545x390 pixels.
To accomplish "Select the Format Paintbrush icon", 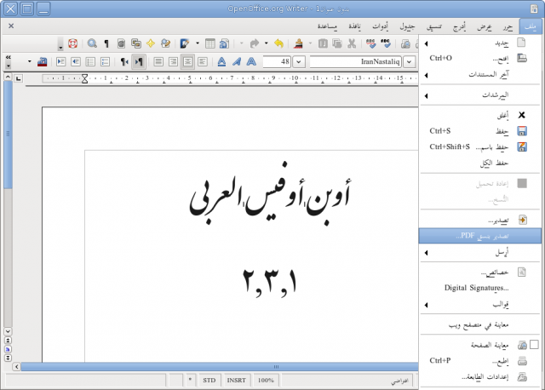I will coord(299,43).
